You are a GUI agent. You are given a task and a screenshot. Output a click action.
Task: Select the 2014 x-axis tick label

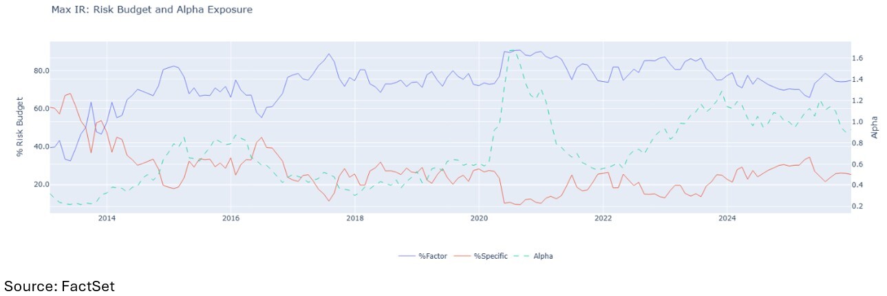coord(106,219)
